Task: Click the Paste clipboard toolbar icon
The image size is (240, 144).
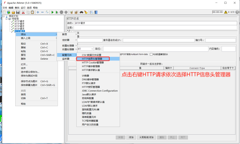Action: point(33,12)
